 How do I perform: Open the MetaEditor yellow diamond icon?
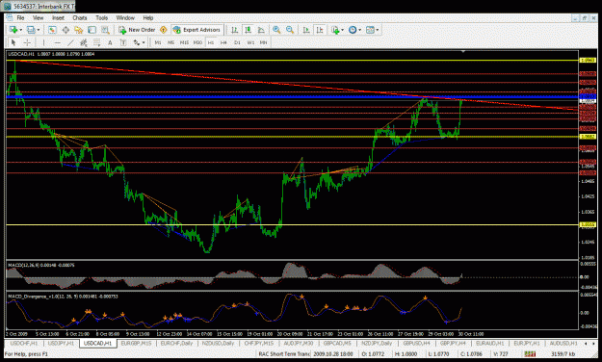click(164, 30)
